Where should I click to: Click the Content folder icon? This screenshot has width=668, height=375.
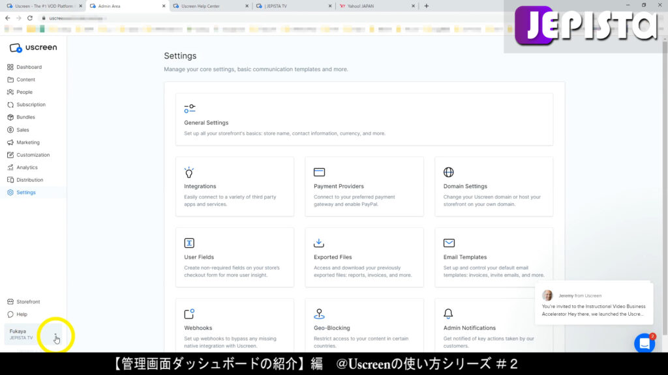[10, 79]
